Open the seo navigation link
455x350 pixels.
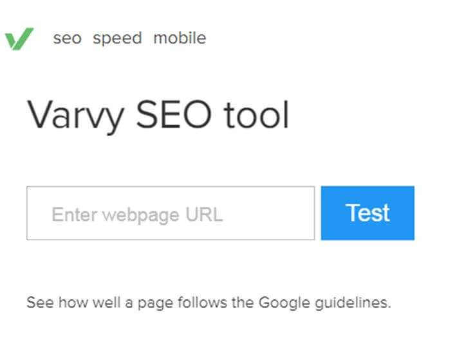coord(67,39)
